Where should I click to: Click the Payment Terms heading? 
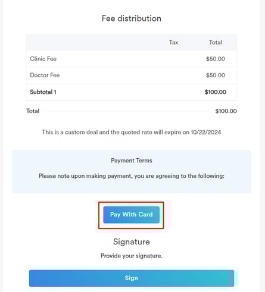pyautogui.click(x=132, y=161)
